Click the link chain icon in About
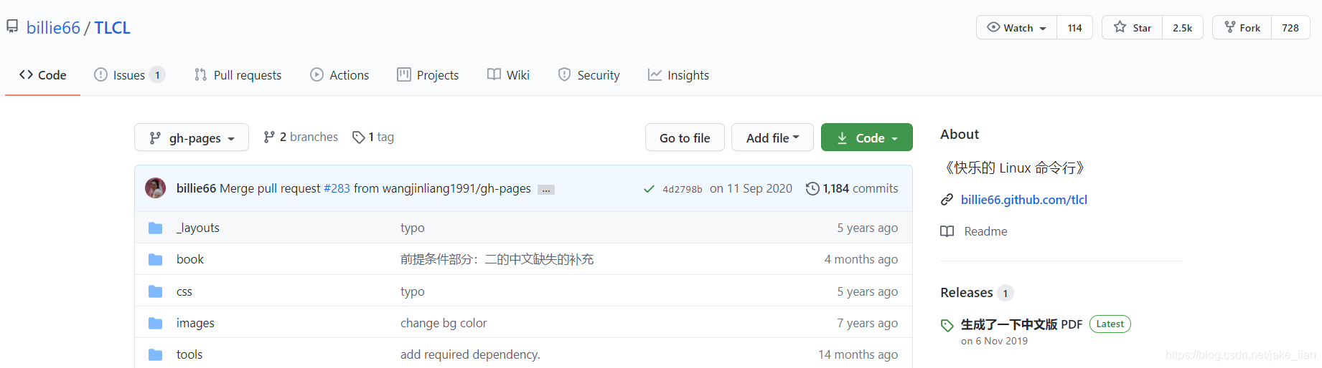Viewport: 1322px width, 368px height. 947,200
